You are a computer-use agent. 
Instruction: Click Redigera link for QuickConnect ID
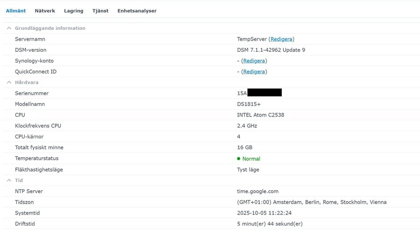tap(254, 72)
